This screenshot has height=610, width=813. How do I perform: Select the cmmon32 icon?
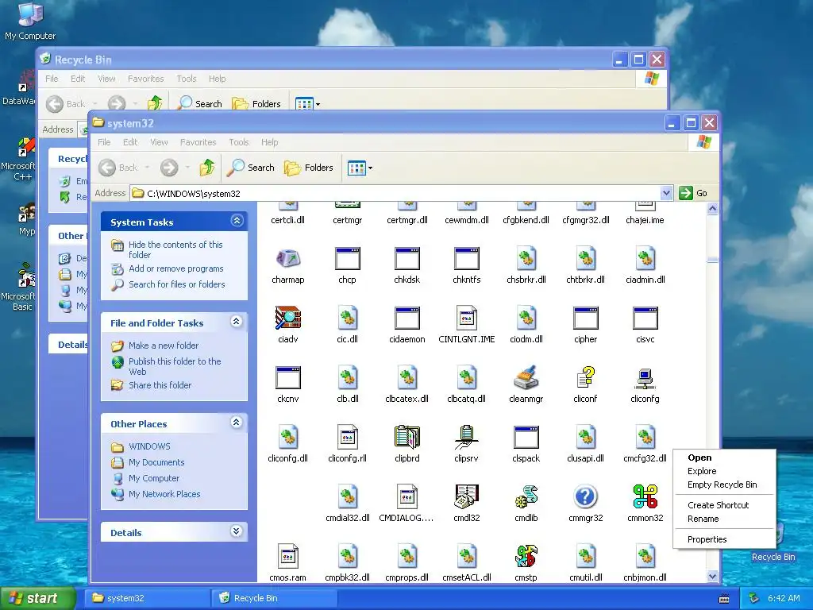point(645,497)
